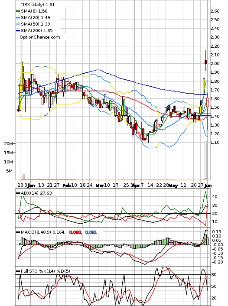Click the light blue SMA(50) color marker
This screenshot has width=228, height=306.
(x=18, y=24)
